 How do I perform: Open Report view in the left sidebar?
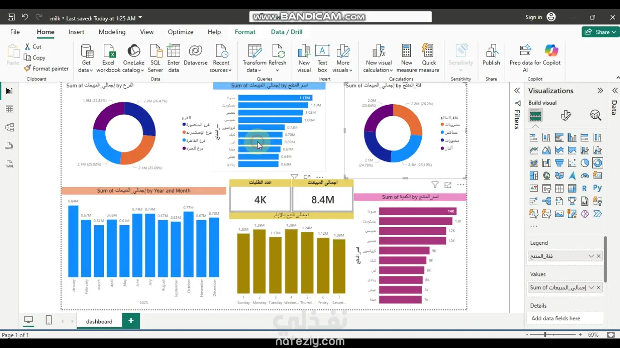pos(10,91)
